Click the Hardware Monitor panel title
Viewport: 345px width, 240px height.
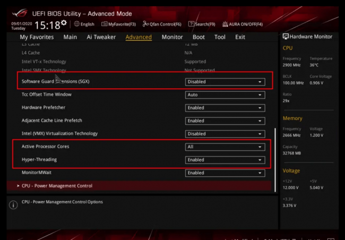click(x=310, y=37)
